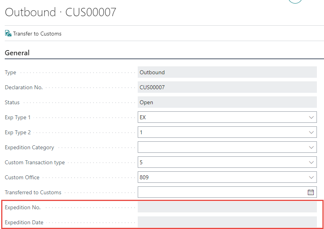Click inside the Transferred to Customs date field

coord(221,192)
